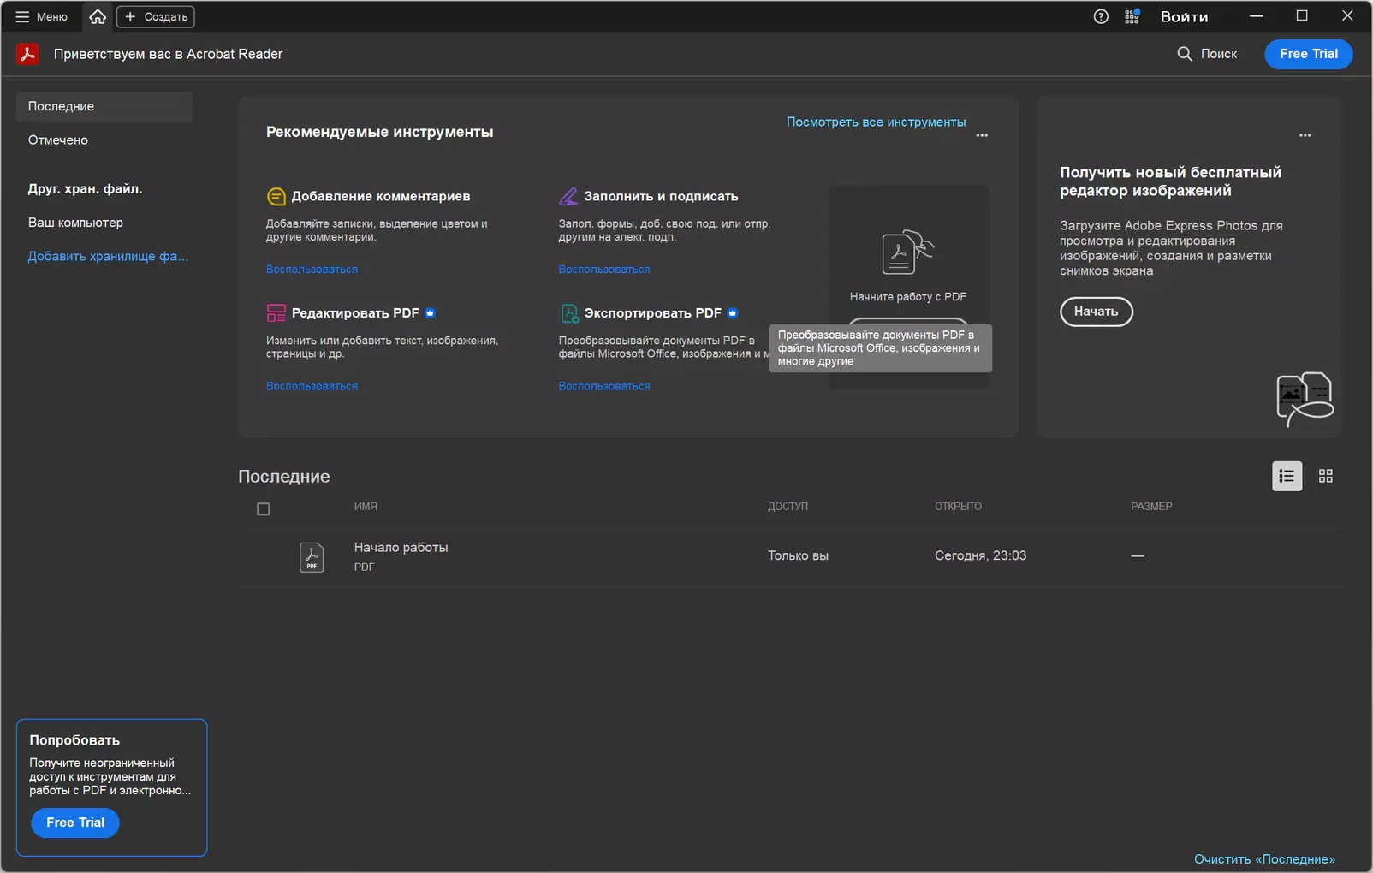Screen dimensions: 1373x873
Task: Click the top Free Trial button
Action: pos(1308,54)
